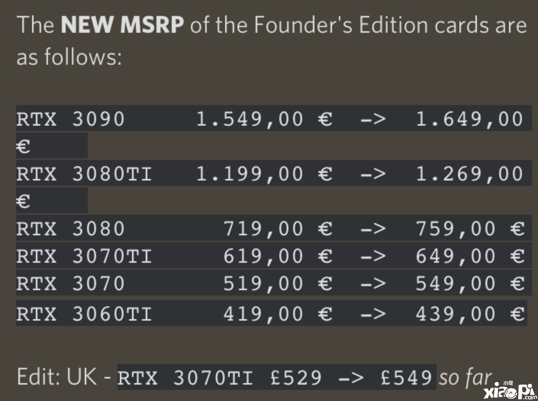Screen dimensions: 538x401
Task: Click the RTX 3060TI model label
Action: pos(84,314)
